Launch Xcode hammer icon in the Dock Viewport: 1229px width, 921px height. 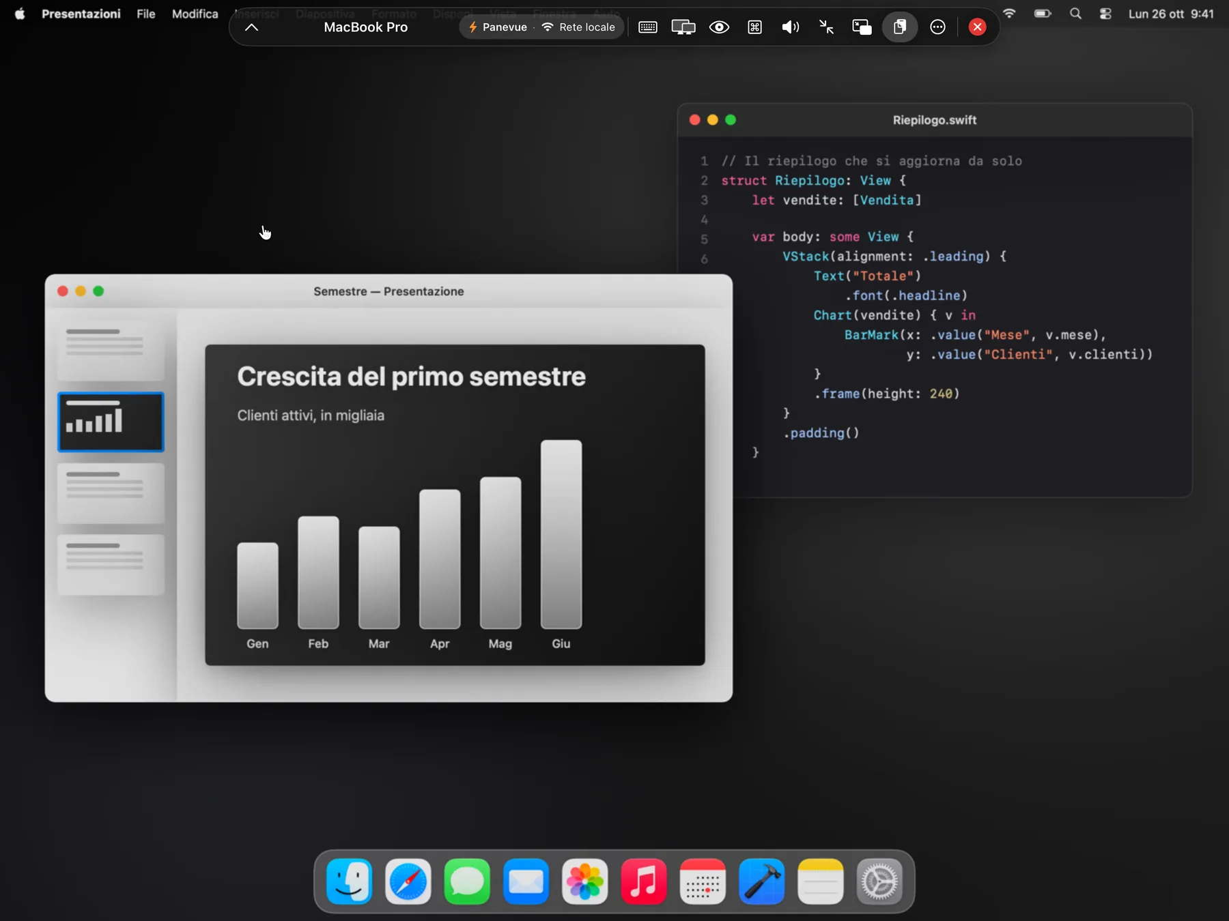761,881
